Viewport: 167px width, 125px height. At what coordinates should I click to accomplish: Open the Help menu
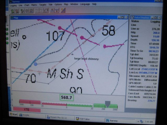pyautogui.click(x=94, y=4)
